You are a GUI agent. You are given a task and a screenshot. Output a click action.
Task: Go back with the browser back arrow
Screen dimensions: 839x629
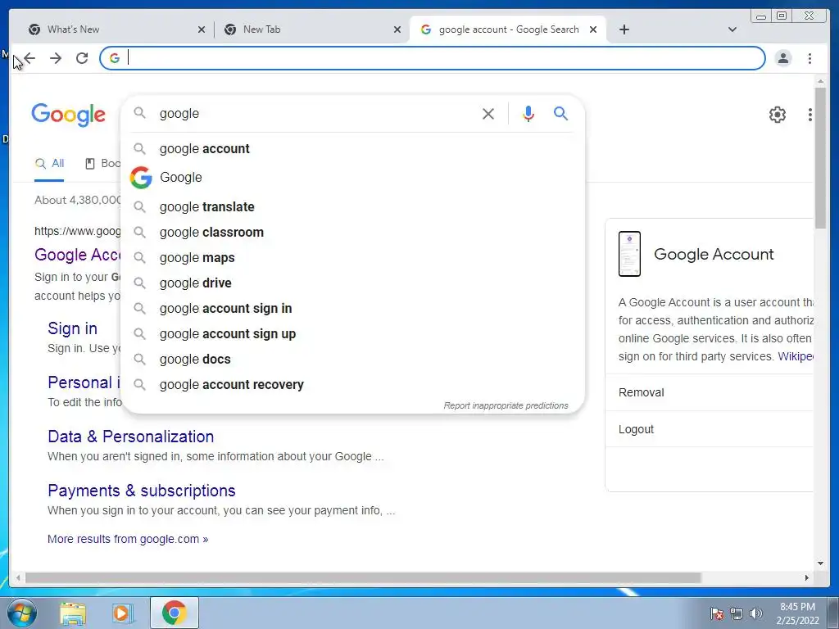click(30, 58)
